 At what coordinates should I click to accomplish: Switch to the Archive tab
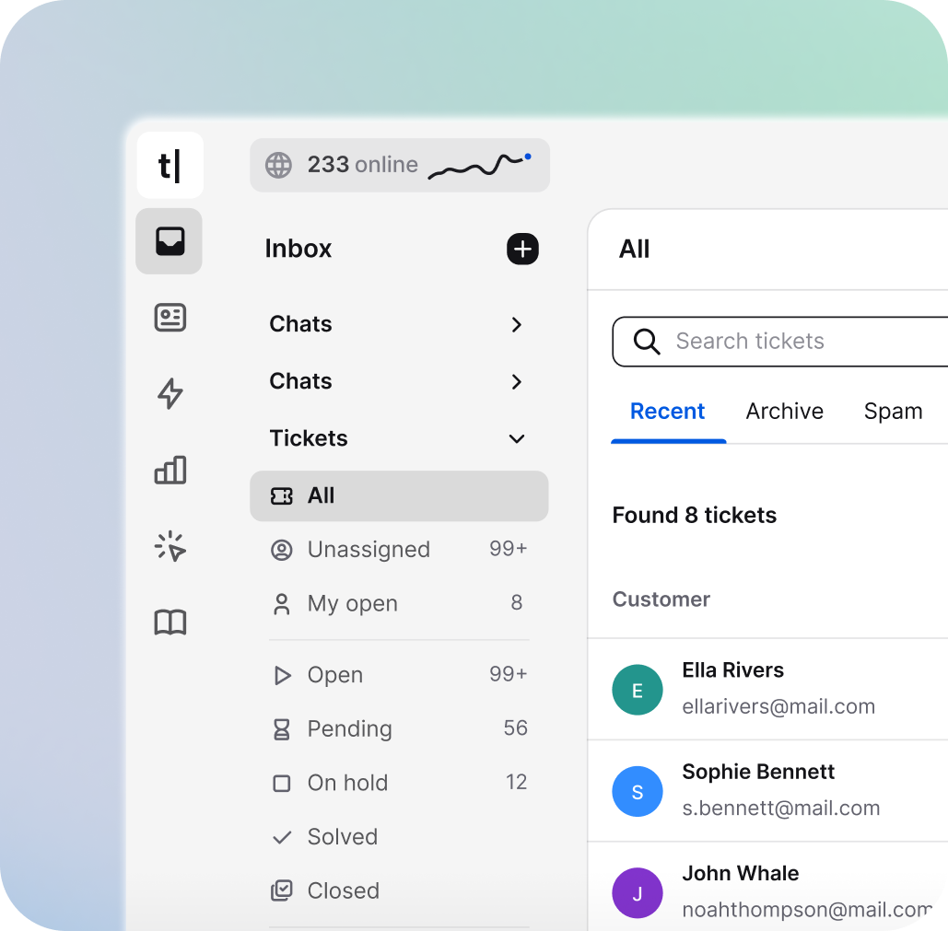[784, 411]
